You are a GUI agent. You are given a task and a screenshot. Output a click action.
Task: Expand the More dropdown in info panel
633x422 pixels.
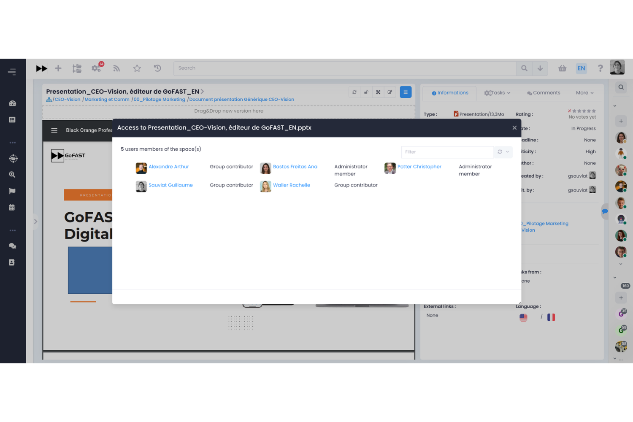[x=584, y=93]
